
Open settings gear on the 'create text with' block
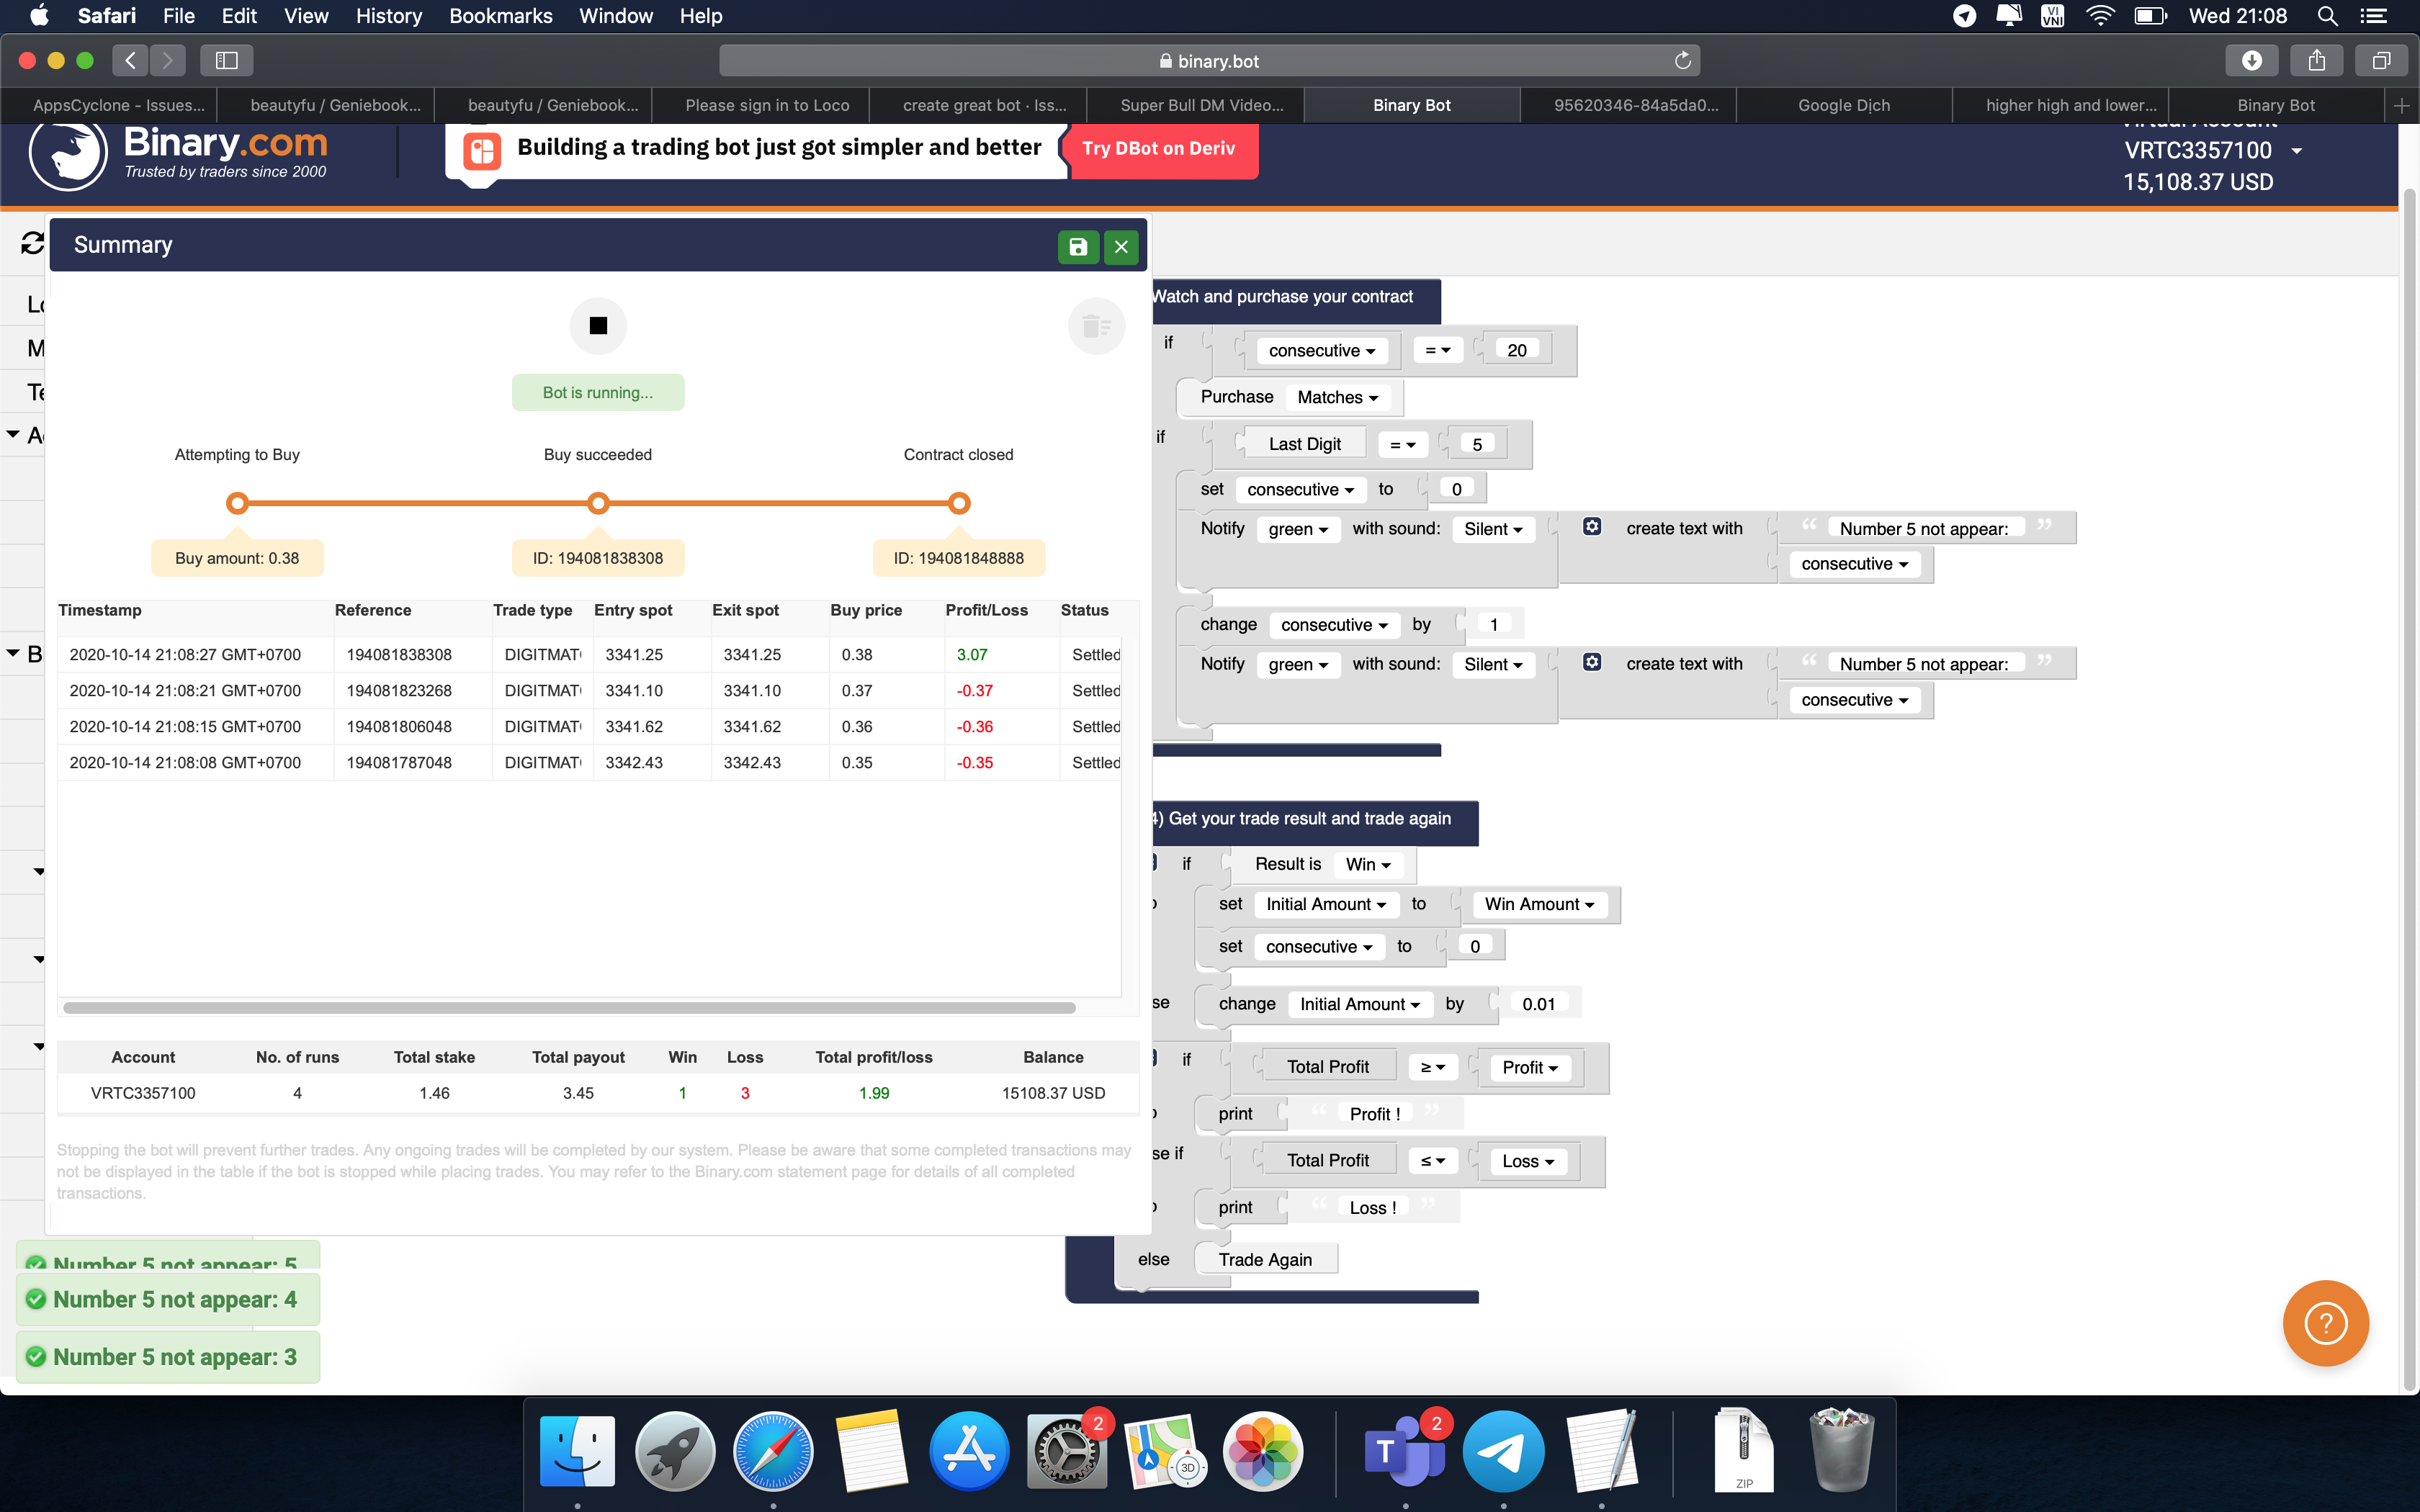point(1592,526)
